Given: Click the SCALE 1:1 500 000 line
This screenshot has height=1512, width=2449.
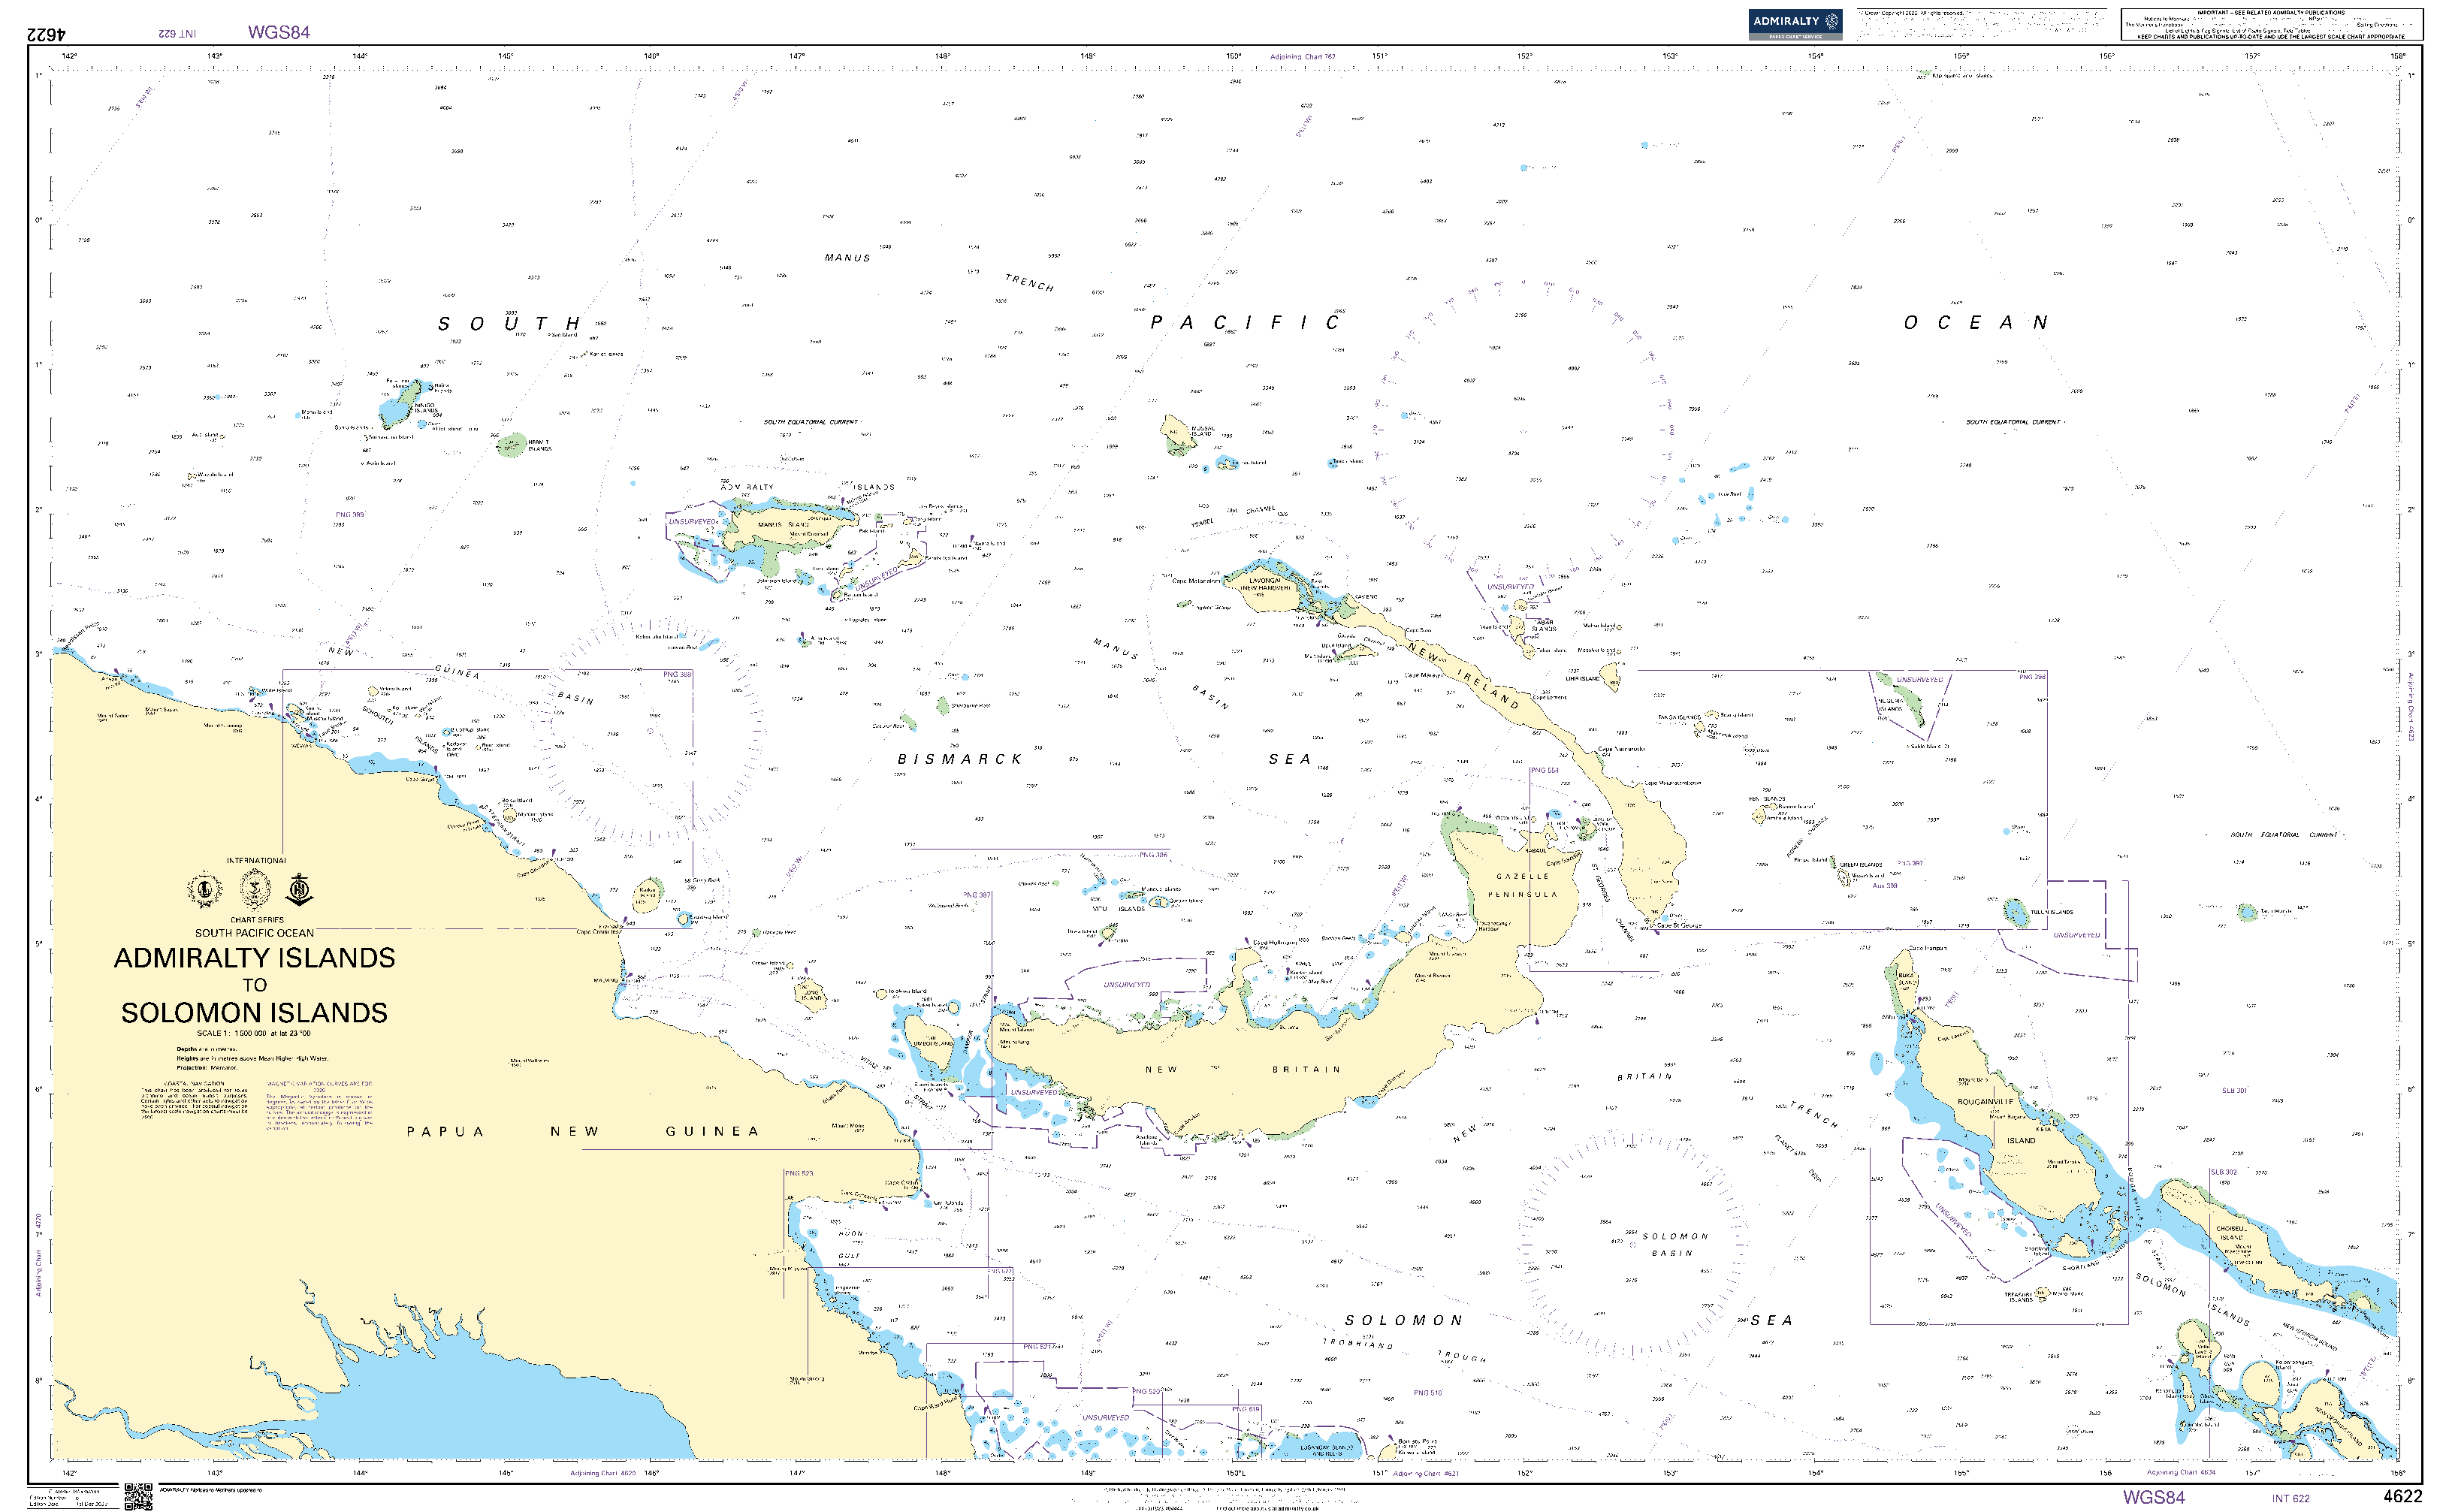Looking at the screenshot, I should coord(254,1033).
